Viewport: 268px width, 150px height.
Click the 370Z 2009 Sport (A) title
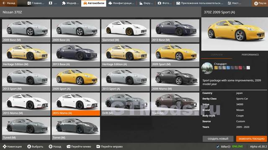pos(219,12)
